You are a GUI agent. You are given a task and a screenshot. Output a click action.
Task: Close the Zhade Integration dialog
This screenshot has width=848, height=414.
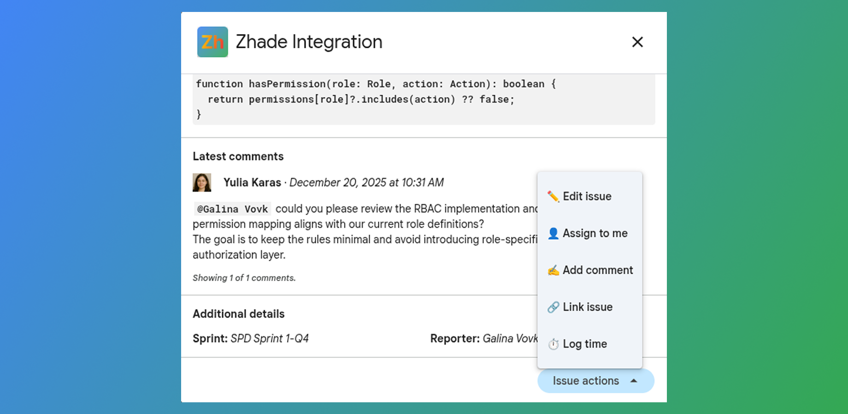(x=637, y=42)
